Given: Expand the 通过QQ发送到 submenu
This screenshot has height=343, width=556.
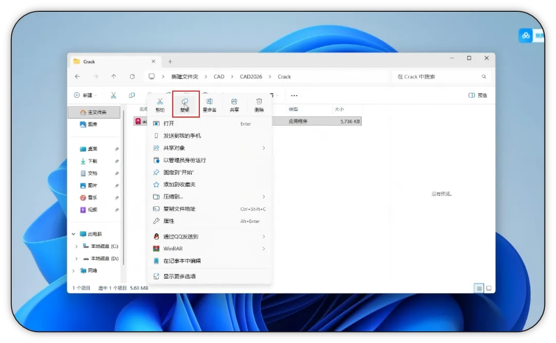Looking at the screenshot, I should 264,237.
